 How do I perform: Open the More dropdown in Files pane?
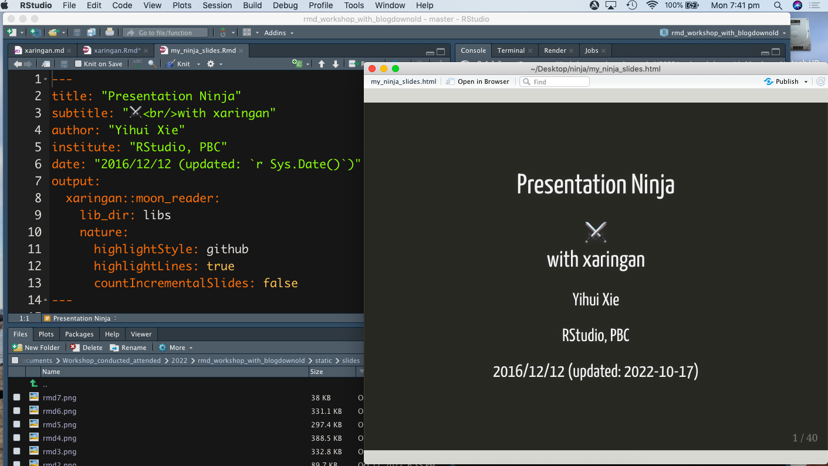point(175,348)
